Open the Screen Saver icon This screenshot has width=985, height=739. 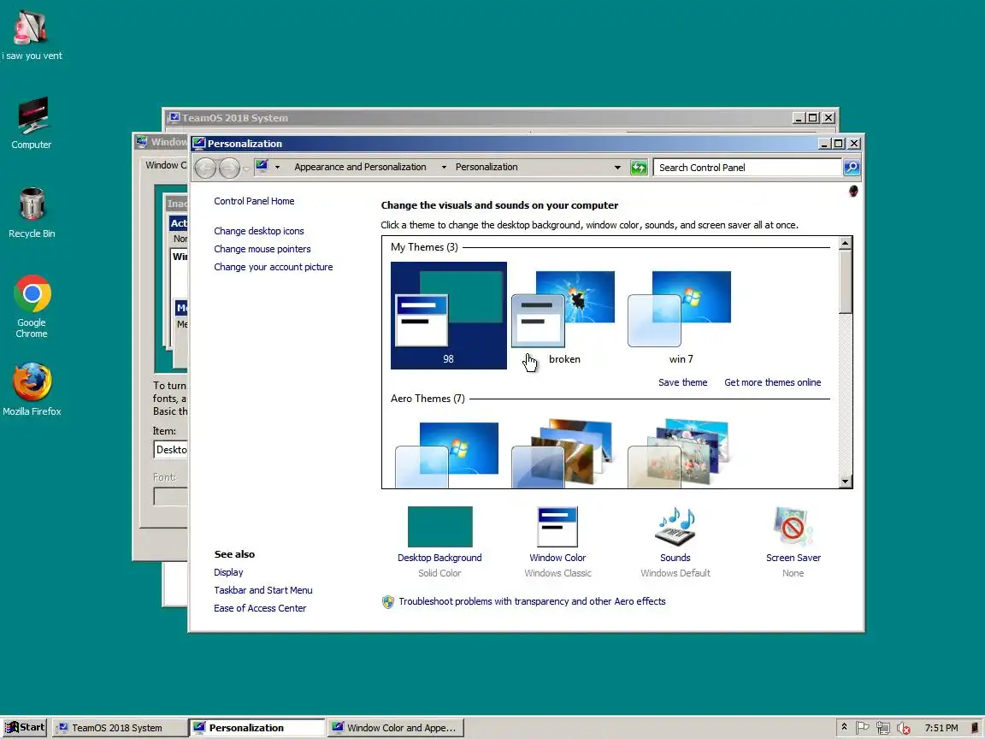coord(793,527)
